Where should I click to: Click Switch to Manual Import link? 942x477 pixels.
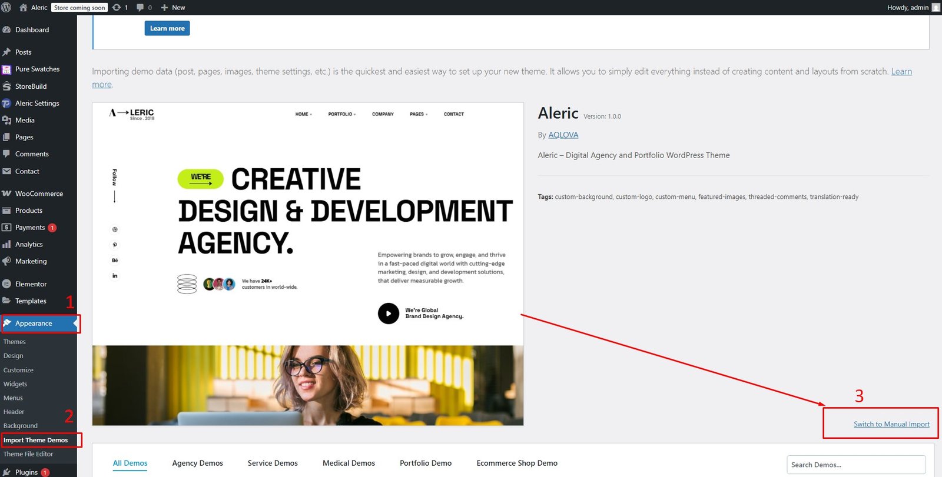(x=891, y=424)
